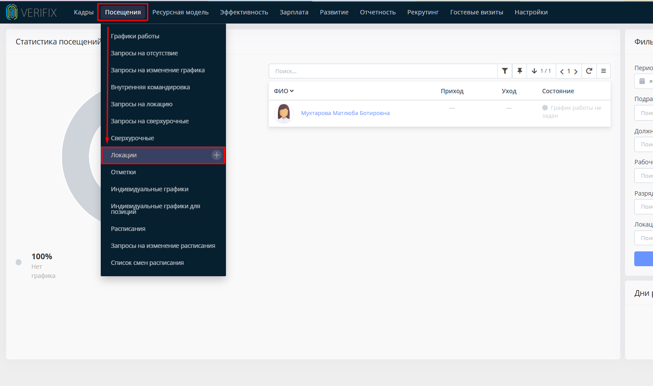Select Сверхурочные menu entry

(x=163, y=138)
